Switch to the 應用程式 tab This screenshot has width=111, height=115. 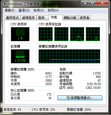13,18
